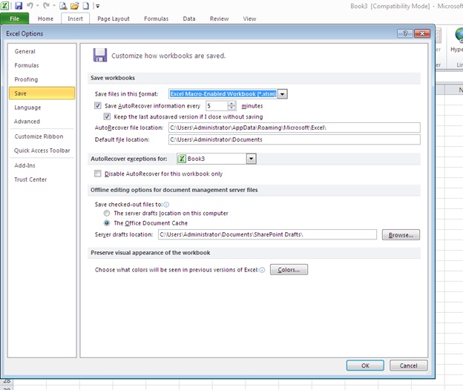Select General in options sidebar
The width and height of the screenshot is (463, 390).
coord(42,51)
